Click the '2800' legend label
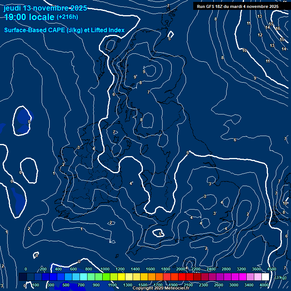The width and height of the screenshot is (291, 291). pos(226,269)
